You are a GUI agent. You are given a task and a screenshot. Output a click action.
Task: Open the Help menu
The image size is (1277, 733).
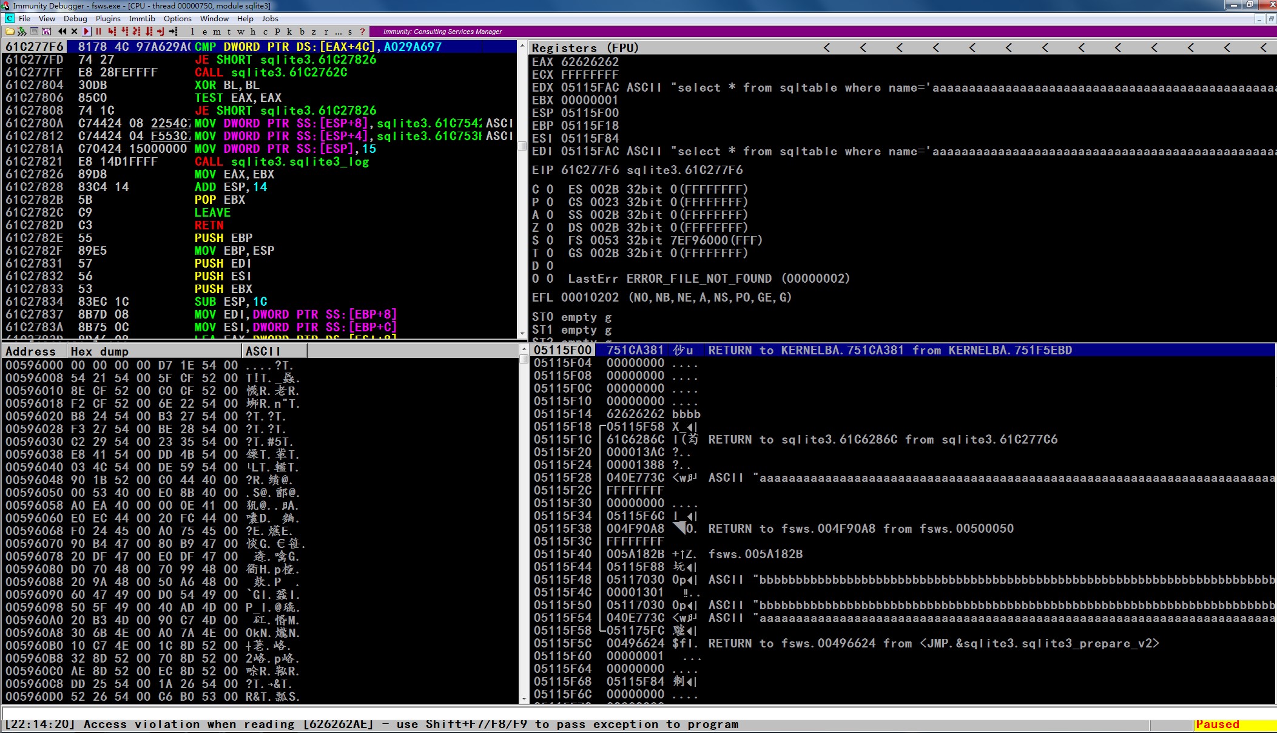click(x=245, y=19)
